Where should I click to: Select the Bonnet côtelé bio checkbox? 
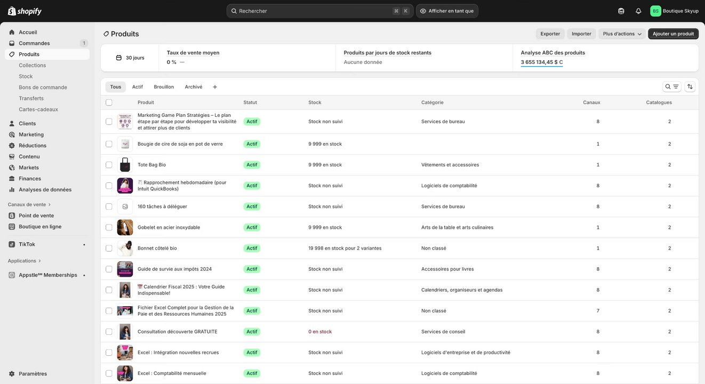click(109, 248)
